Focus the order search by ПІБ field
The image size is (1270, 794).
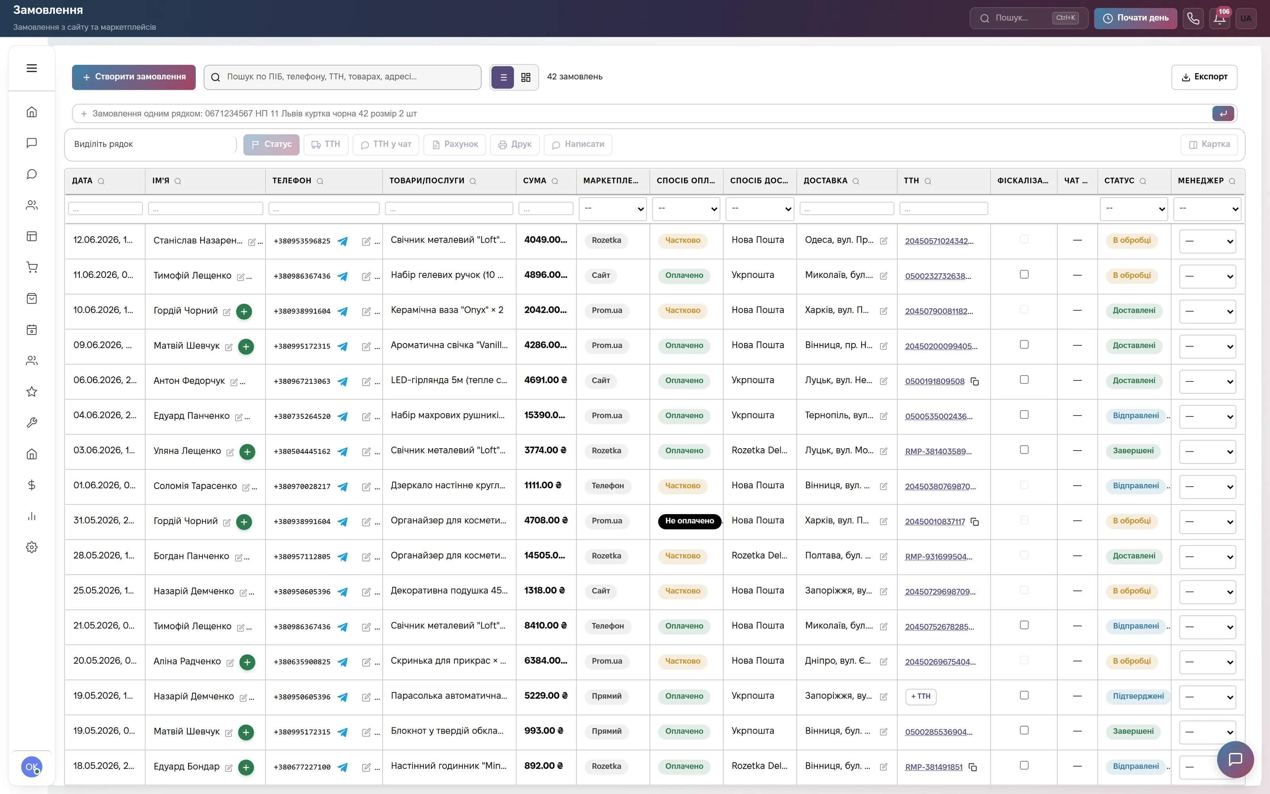pyautogui.click(x=342, y=77)
